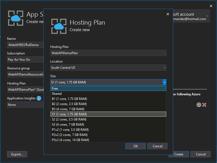Remove the resource with the red X icon

pyautogui.click(x=204, y=105)
